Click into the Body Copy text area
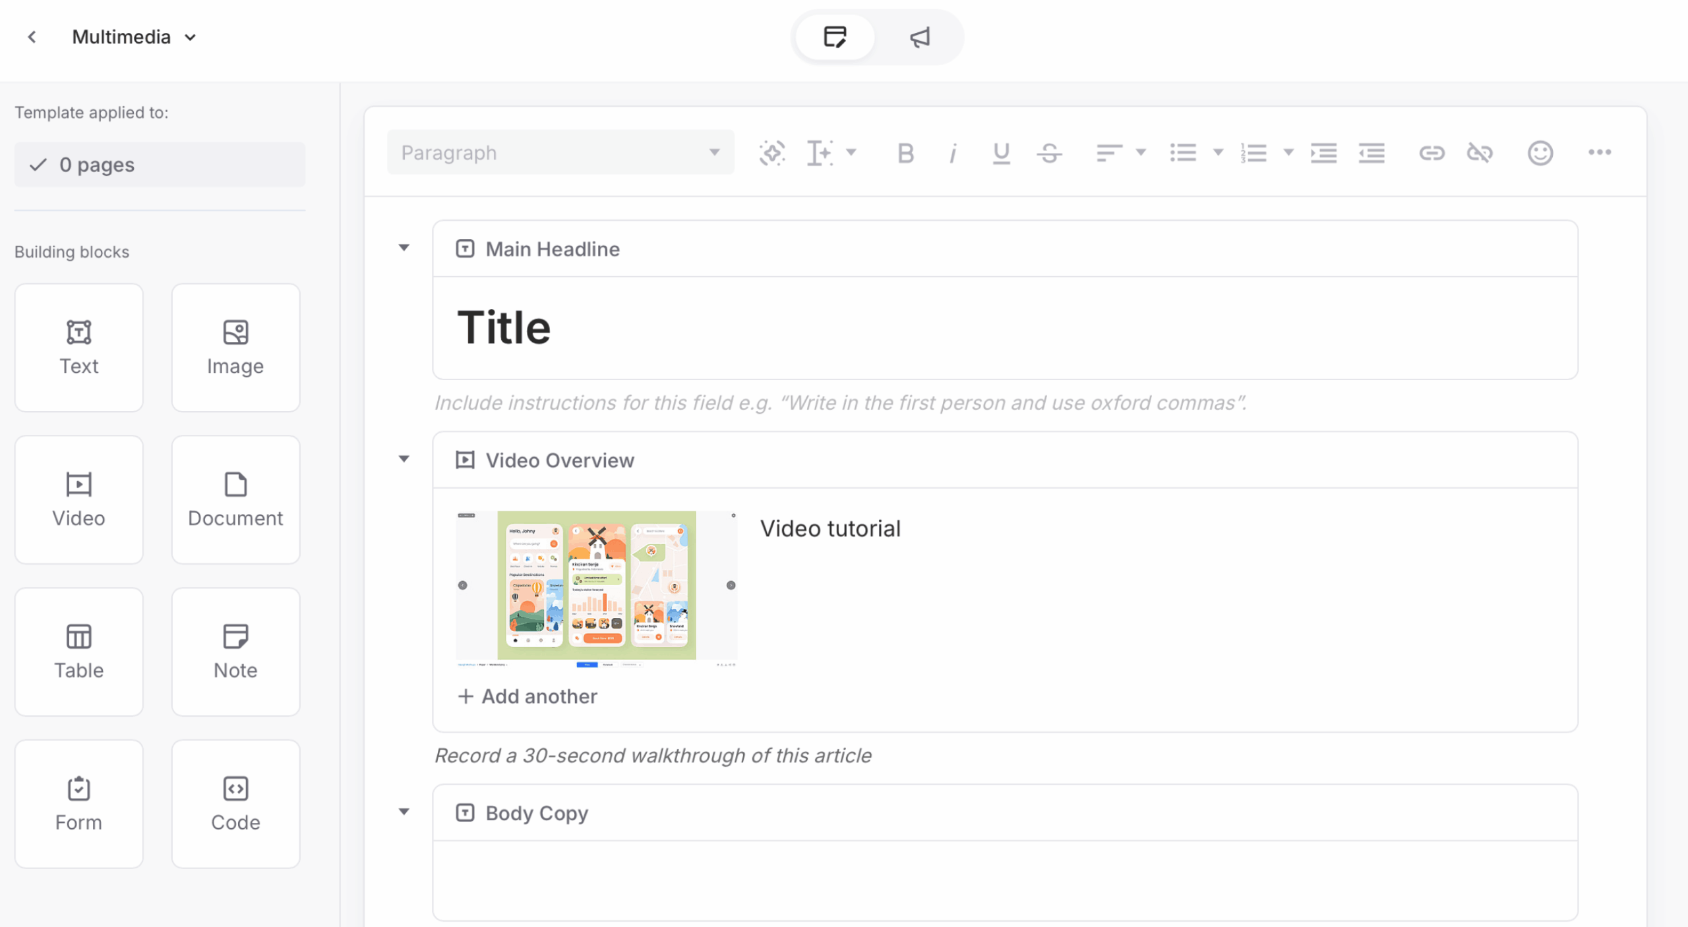The width and height of the screenshot is (1688, 927). [x=1005, y=880]
